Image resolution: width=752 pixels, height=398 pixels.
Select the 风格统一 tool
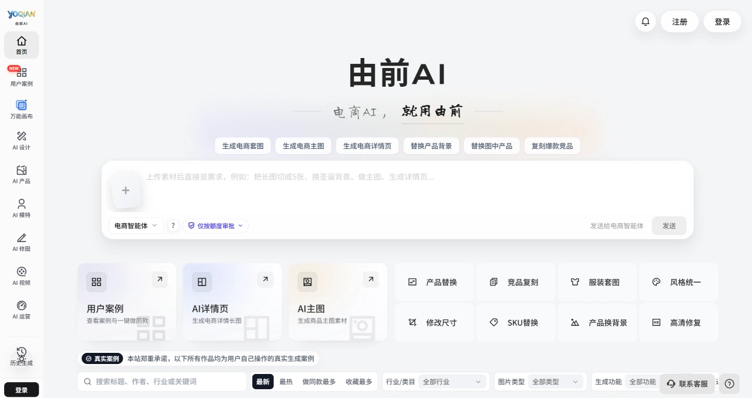point(679,282)
